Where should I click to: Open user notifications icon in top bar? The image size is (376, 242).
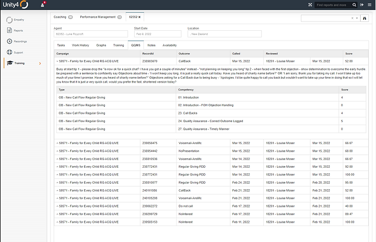point(43,4)
